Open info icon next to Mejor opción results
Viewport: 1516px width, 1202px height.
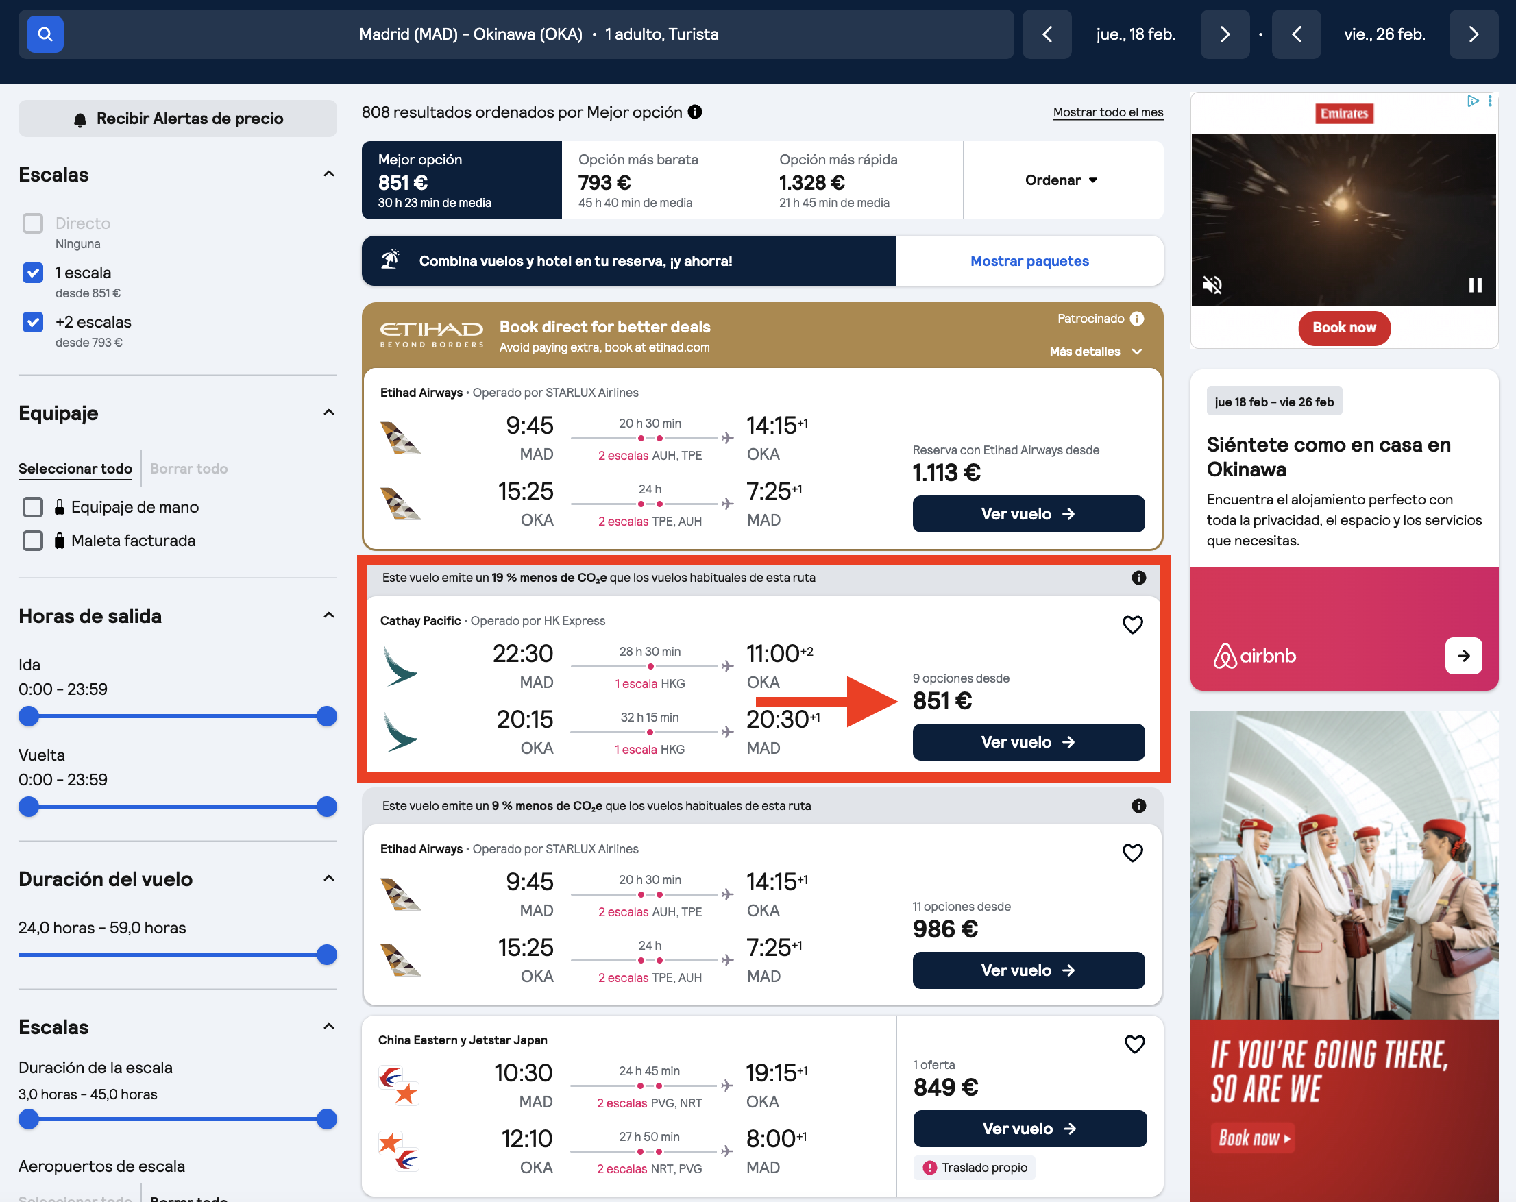point(695,112)
